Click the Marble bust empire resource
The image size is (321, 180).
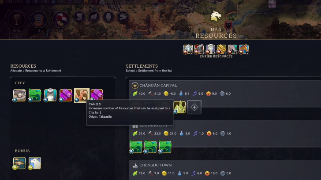click(x=210, y=49)
